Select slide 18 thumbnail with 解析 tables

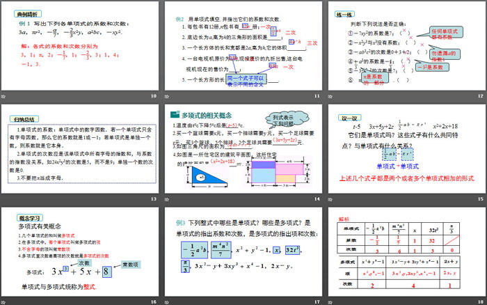tap(407, 252)
